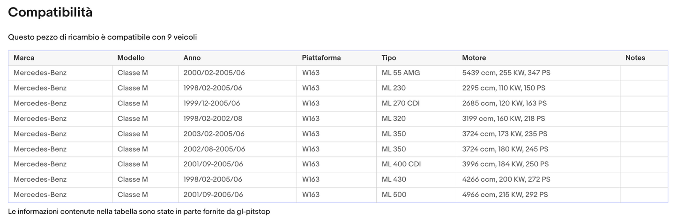Click the year cell 1998/02-2002/08
Viewport: 677px width, 223px height.
(213, 119)
